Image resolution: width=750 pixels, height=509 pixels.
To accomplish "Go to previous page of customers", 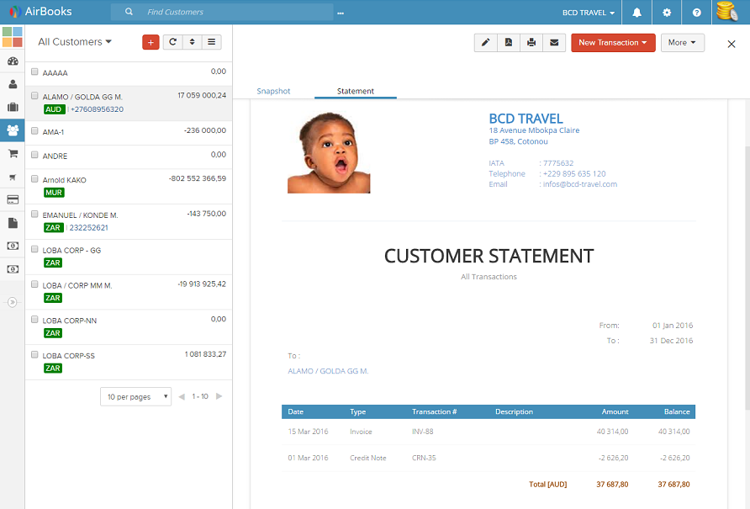I will (x=182, y=396).
